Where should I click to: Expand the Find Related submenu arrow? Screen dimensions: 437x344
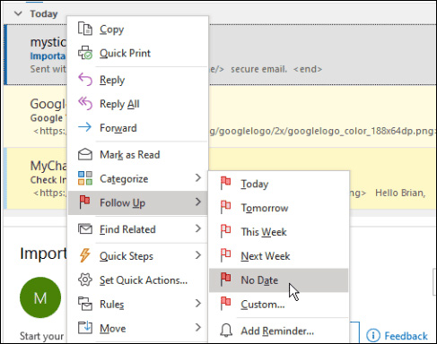tap(198, 228)
